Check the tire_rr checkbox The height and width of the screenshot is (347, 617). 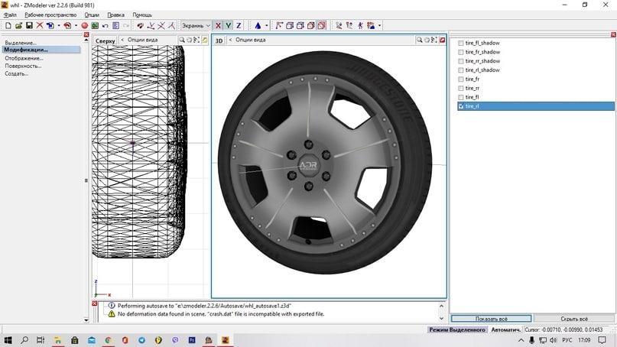point(461,88)
